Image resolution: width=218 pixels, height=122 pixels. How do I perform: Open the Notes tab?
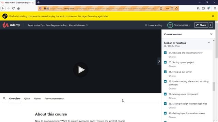pos(37,99)
